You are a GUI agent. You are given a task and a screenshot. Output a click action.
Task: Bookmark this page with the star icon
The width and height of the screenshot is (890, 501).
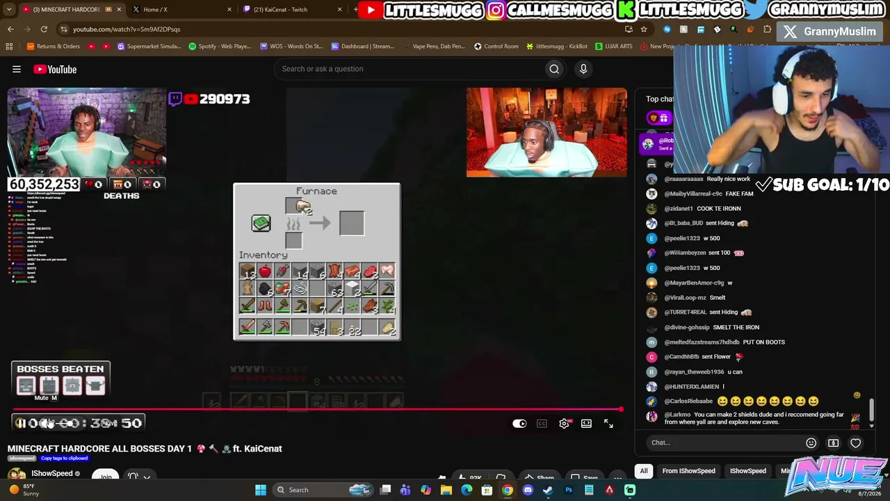(644, 29)
